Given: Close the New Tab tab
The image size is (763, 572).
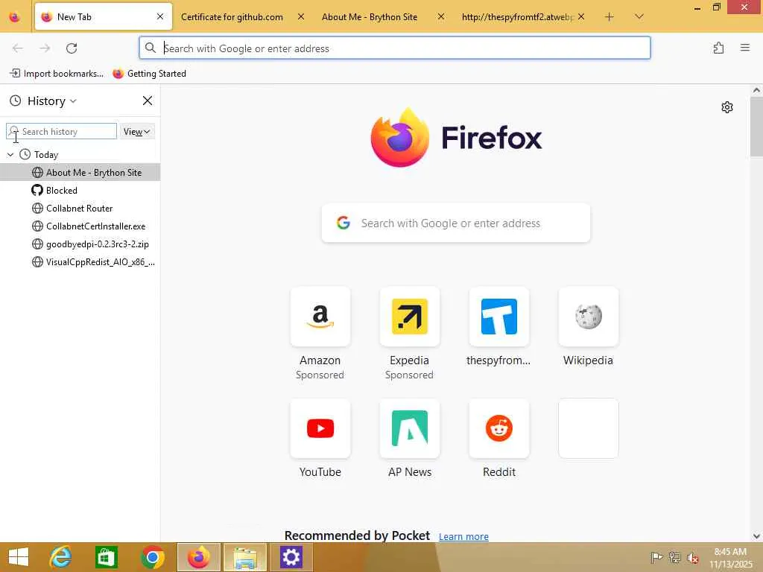Looking at the screenshot, I should click(x=160, y=16).
